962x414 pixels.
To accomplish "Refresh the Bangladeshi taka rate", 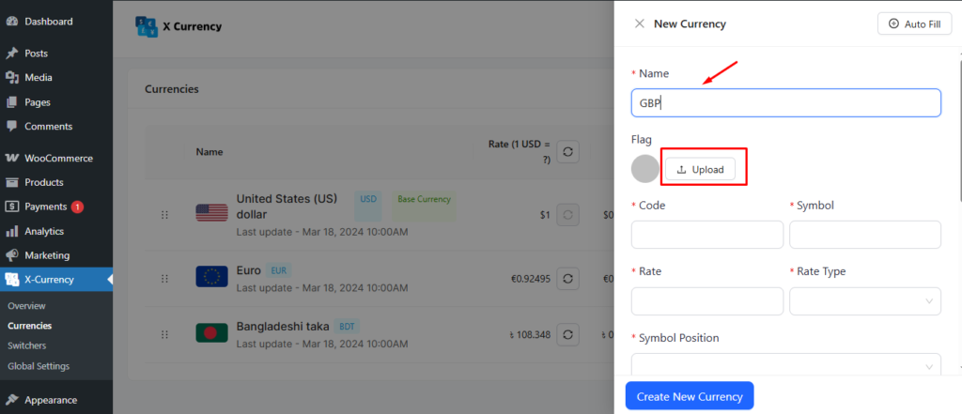I will pyautogui.click(x=567, y=334).
